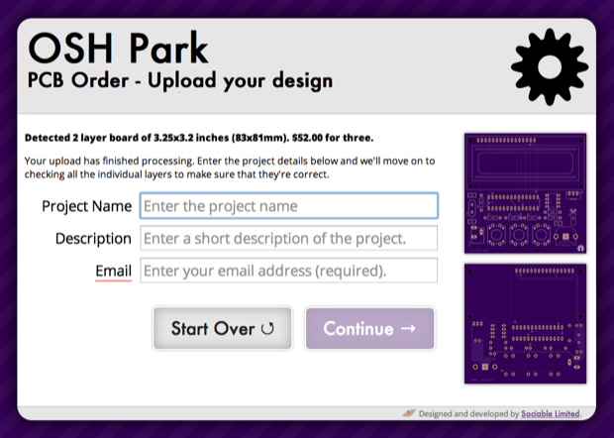
Task: Focus the Project Name input field
Action: 289,206
